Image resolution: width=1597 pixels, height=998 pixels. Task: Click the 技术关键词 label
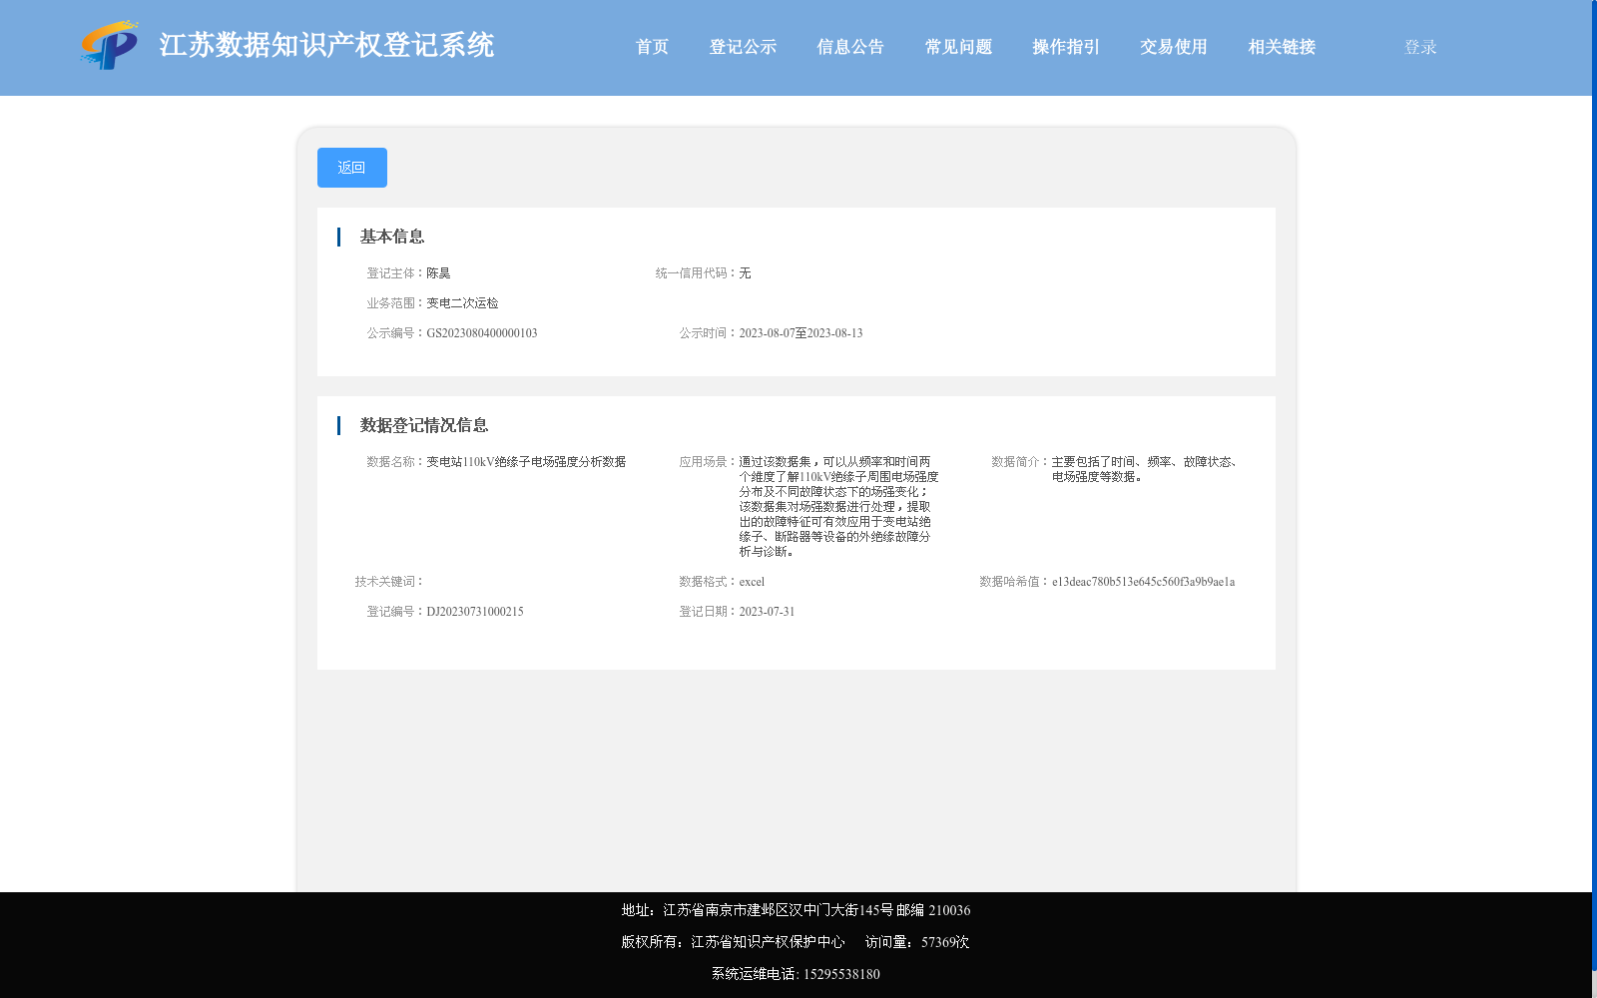click(x=389, y=582)
